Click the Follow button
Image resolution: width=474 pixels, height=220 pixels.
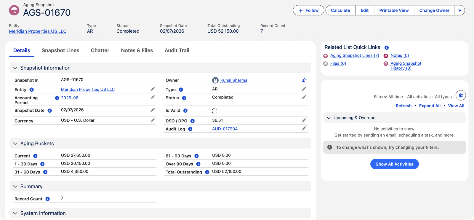pos(308,10)
